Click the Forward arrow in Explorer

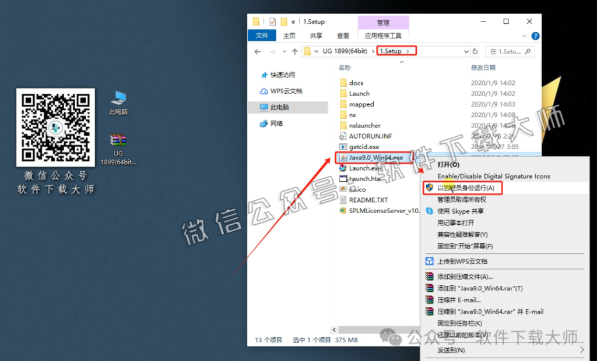pos(272,51)
